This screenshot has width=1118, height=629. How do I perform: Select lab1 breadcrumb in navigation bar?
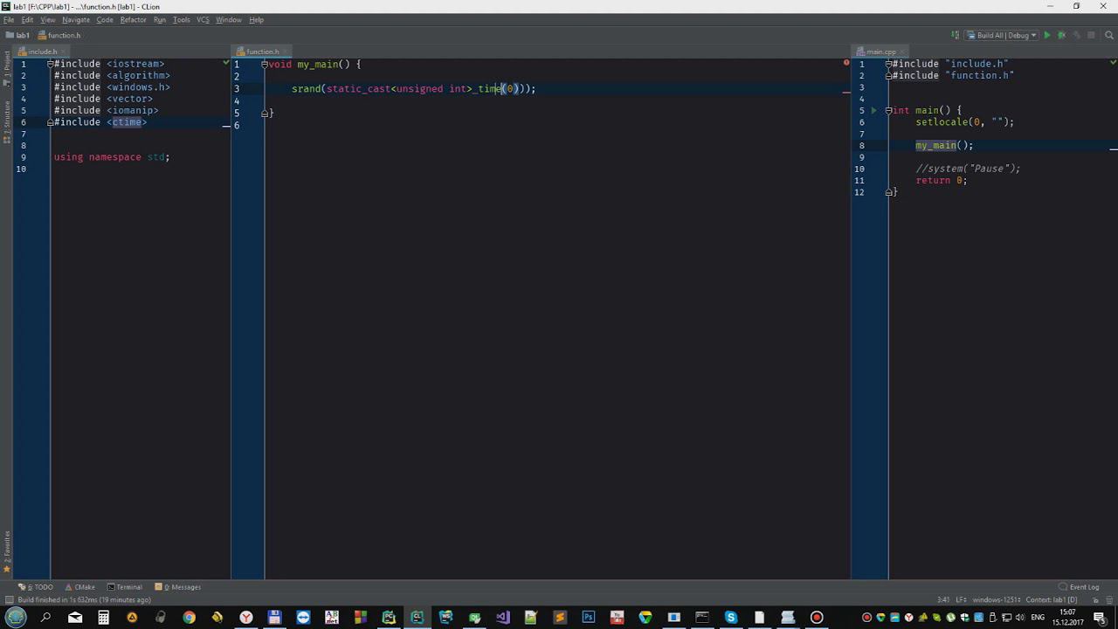(x=17, y=36)
